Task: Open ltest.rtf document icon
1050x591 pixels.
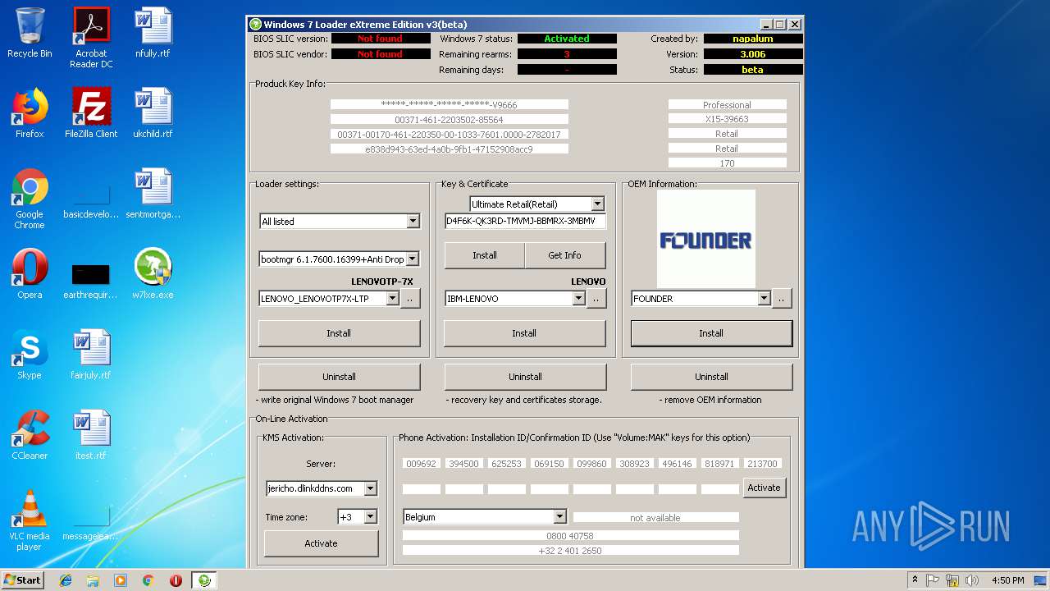Action: point(91,435)
